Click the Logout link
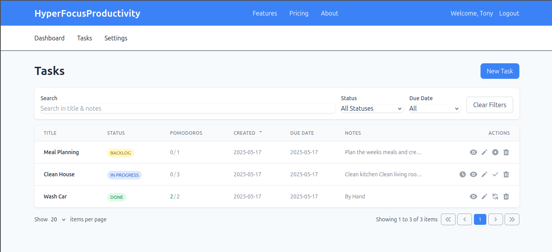Image resolution: width=552 pixels, height=252 pixels. click(509, 13)
